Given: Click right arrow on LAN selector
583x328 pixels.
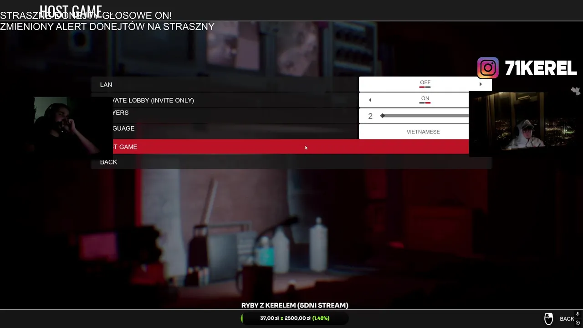Looking at the screenshot, I should [x=481, y=84].
